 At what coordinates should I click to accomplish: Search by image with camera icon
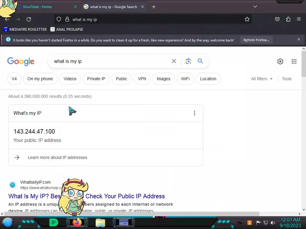coord(188,61)
